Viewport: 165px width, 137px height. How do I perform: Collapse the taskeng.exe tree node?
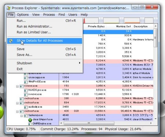(x=22, y=116)
